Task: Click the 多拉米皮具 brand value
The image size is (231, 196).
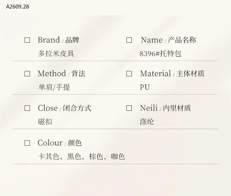Action: [x=56, y=54]
